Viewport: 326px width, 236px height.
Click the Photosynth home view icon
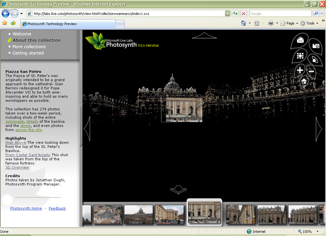(x=304, y=81)
